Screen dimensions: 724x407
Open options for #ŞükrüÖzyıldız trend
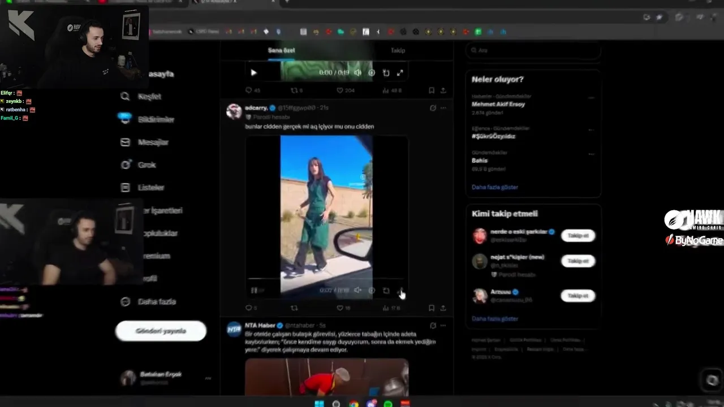click(x=591, y=129)
